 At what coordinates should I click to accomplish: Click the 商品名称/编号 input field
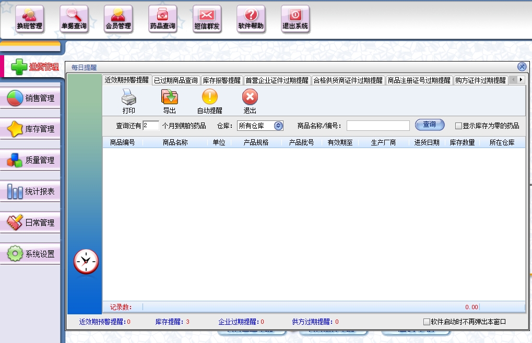coord(378,126)
